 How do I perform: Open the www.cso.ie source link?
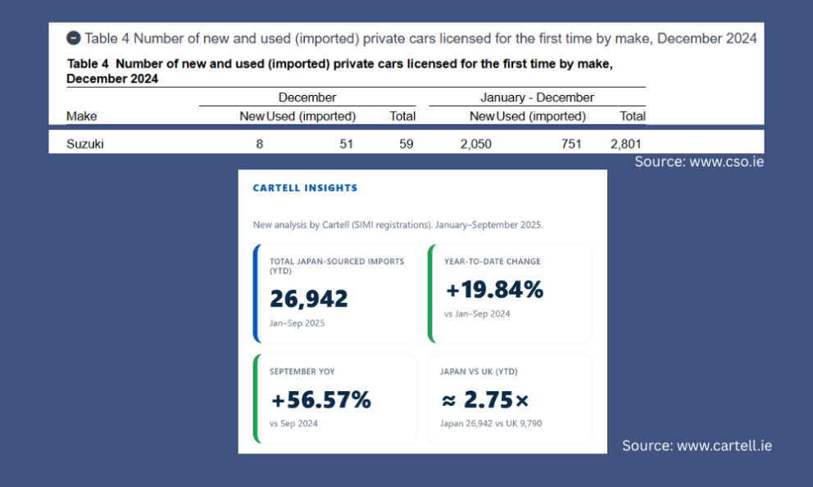[x=699, y=162]
